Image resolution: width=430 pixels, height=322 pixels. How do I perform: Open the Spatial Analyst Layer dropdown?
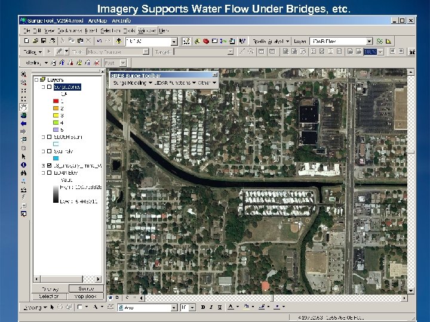(370, 41)
